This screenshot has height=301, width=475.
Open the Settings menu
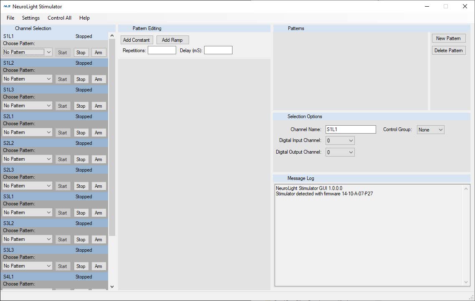pos(30,18)
